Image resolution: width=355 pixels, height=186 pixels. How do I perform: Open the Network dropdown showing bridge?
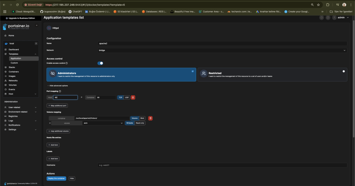pos(222,51)
